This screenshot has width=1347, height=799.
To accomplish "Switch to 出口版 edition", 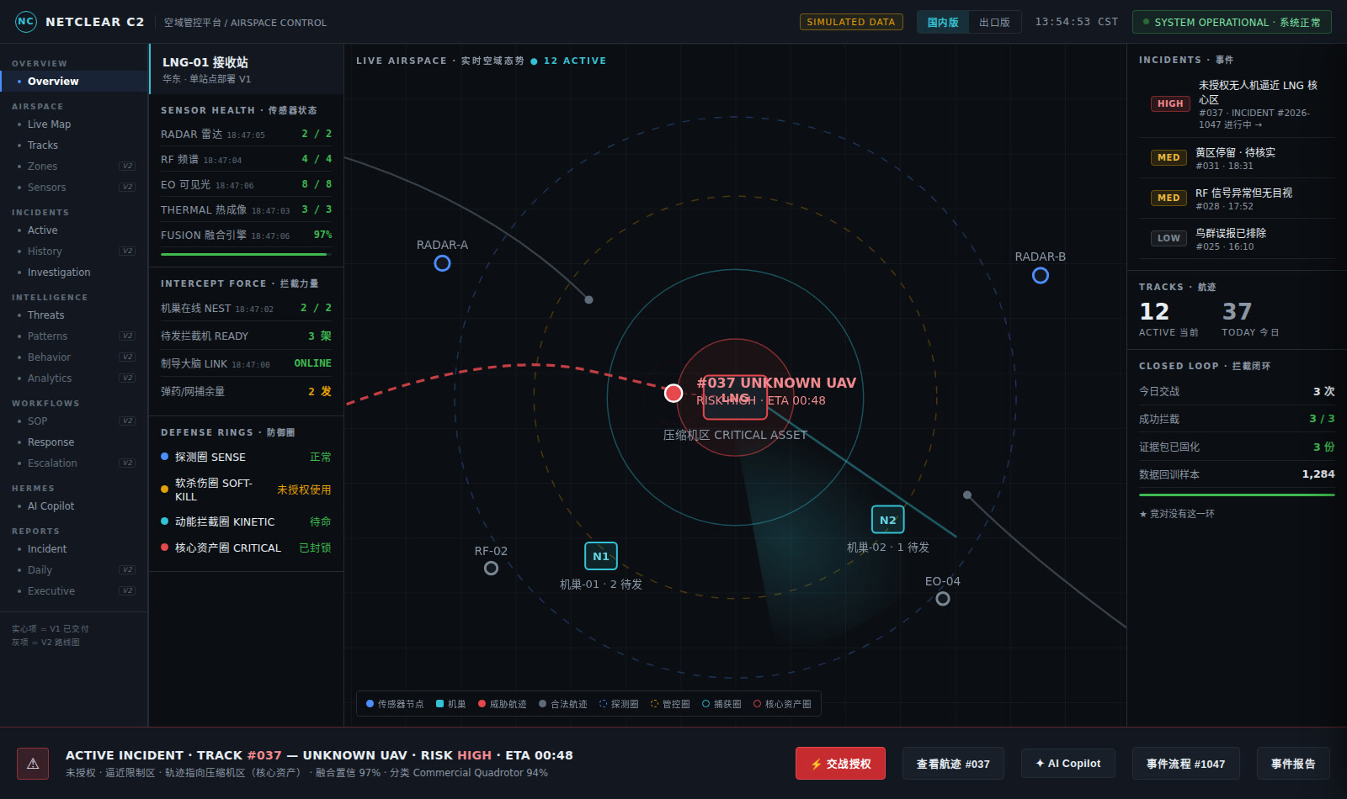I will tap(994, 22).
